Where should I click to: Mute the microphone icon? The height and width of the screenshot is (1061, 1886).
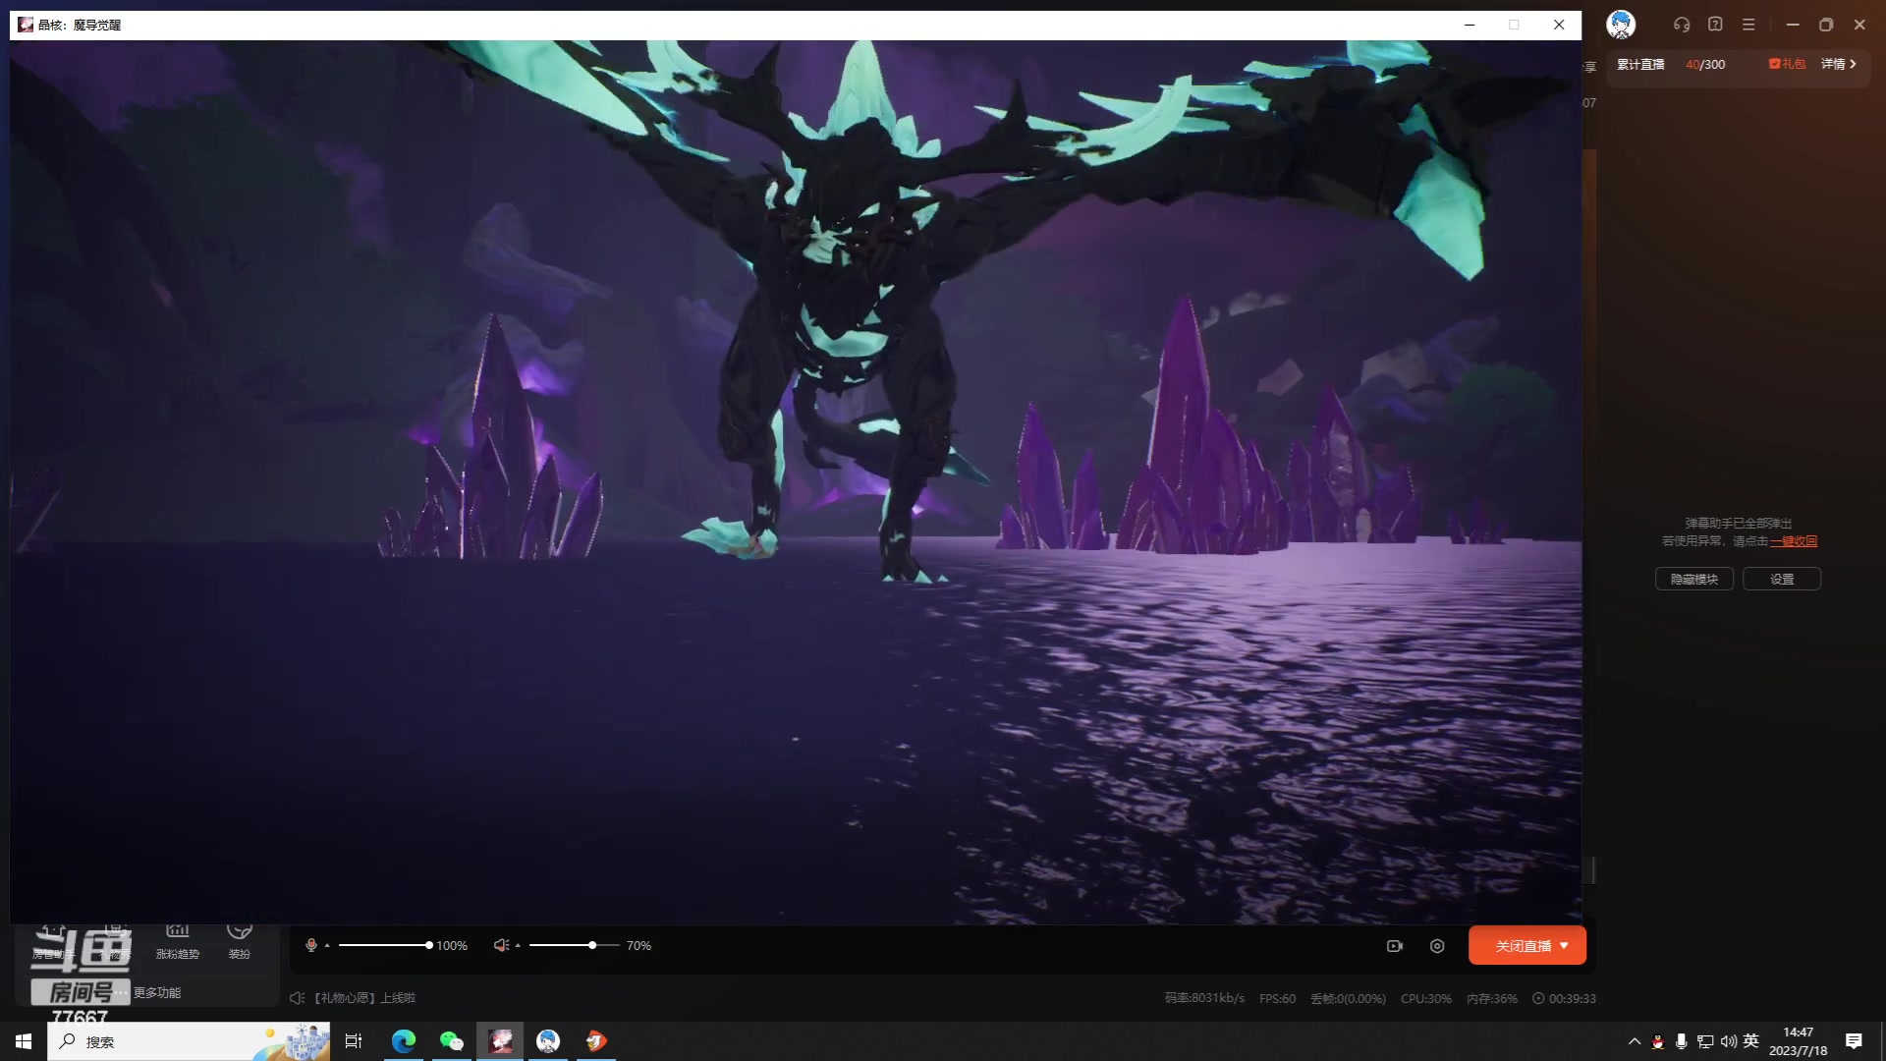(x=311, y=945)
